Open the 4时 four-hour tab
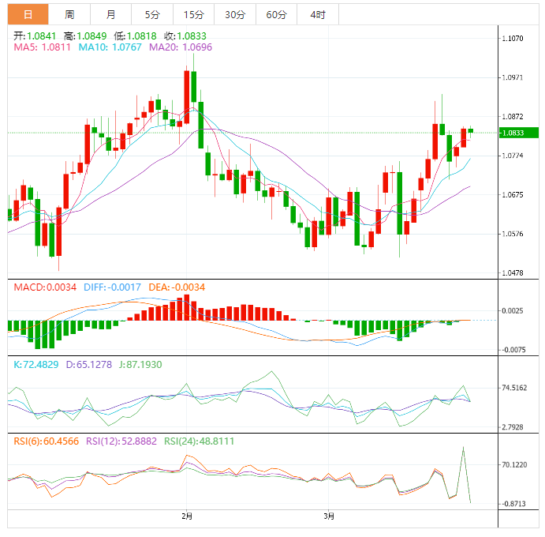 (x=318, y=14)
